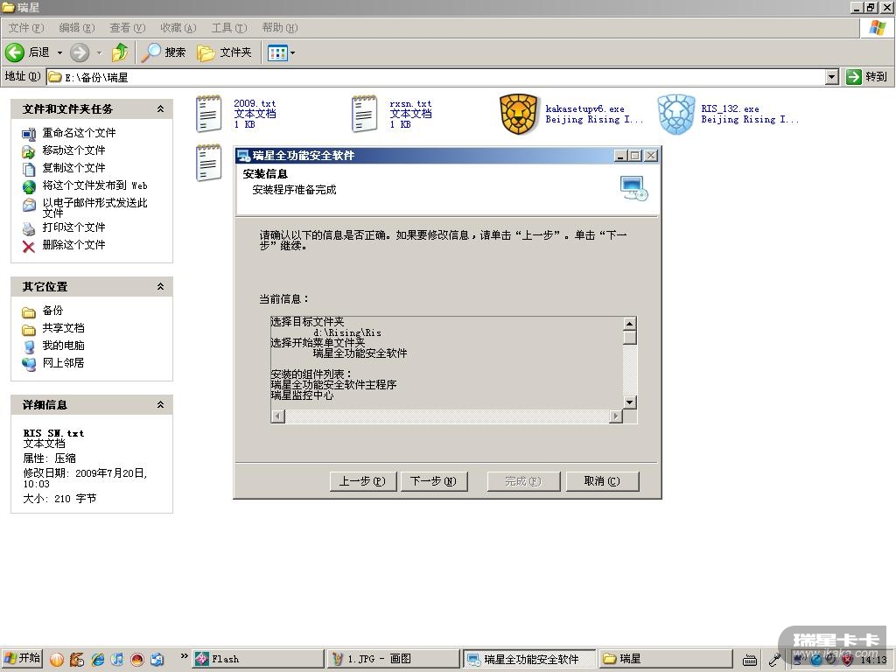Collapse the 其它位置 panel
Image resolution: width=896 pixels, height=672 pixels.
tap(161, 286)
